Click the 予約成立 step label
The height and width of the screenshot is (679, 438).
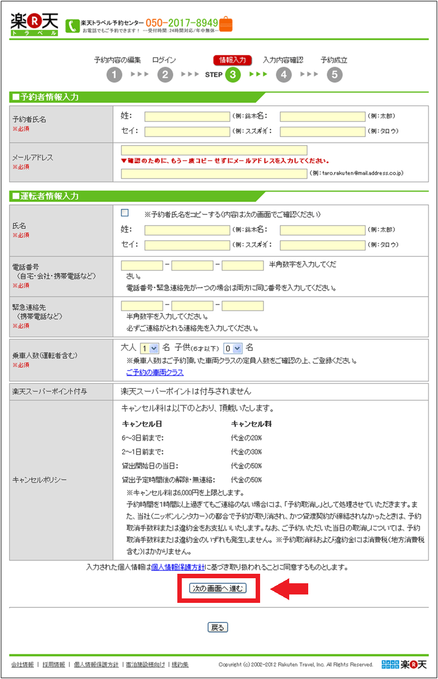(334, 60)
